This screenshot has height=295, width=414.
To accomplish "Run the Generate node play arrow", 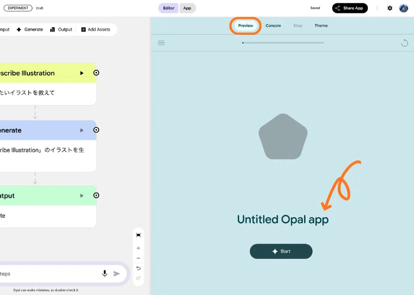I will [x=82, y=130].
